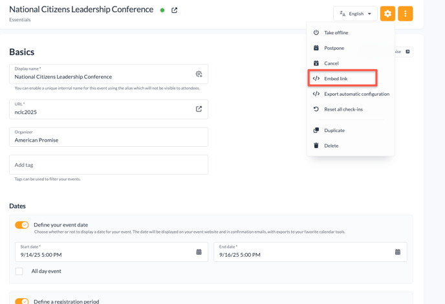The width and height of the screenshot is (445, 304).
Task: Choose Postpone in the dropdown menu
Action: click(351, 48)
